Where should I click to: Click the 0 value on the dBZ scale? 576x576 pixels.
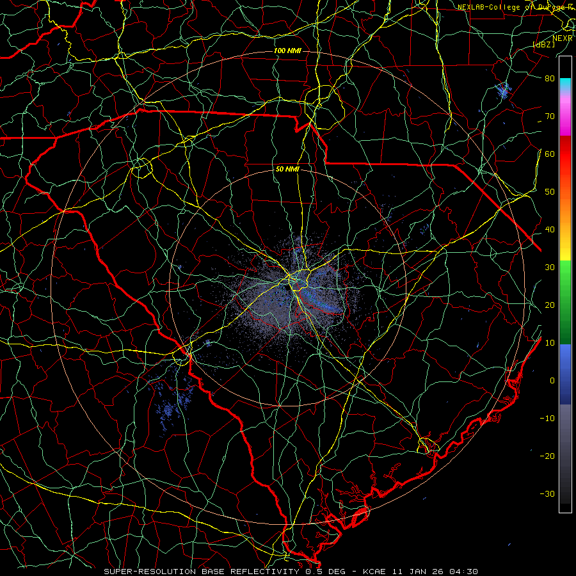552,381
